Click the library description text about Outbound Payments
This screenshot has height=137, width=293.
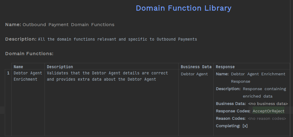pyautogui.click(x=117, y=39)
